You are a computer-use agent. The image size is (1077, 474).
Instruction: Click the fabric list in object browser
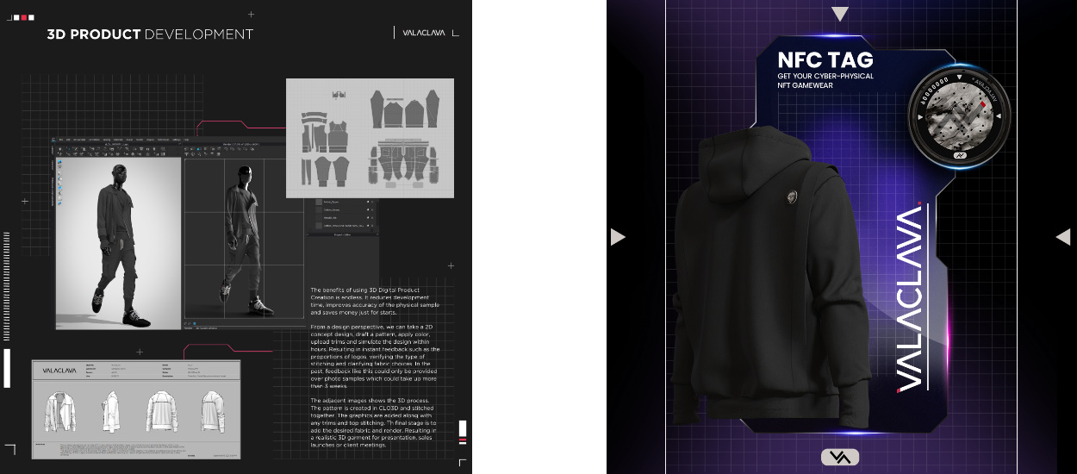[x=342, y=215]
